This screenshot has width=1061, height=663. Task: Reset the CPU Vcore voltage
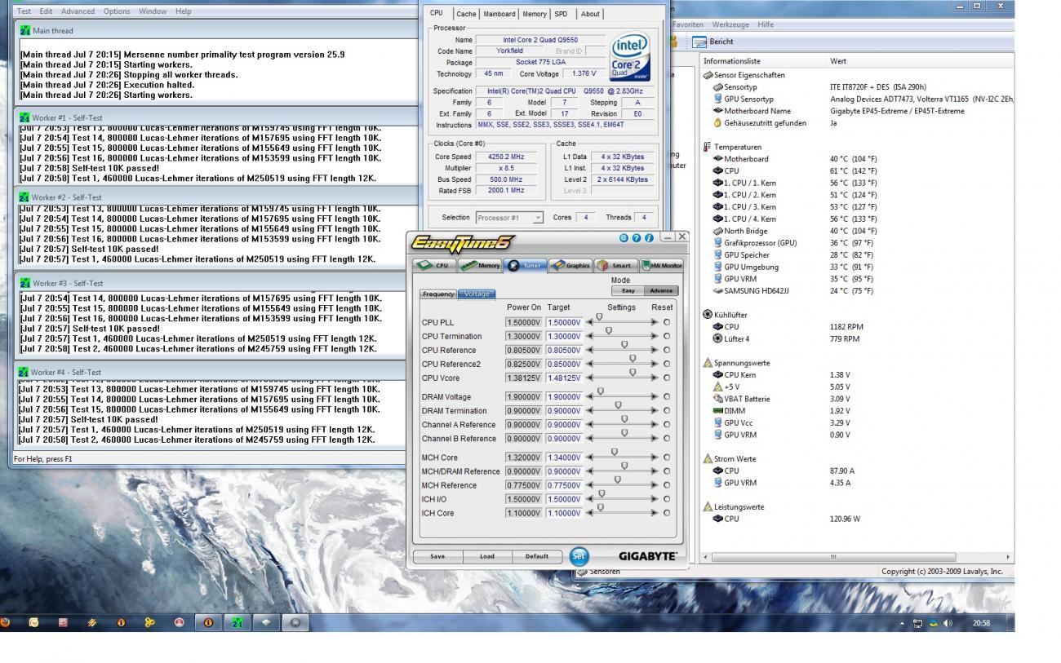click(667, 378)
